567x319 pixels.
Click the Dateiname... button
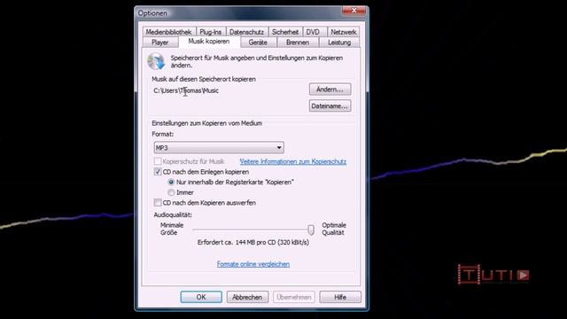click(x=330, y=106)
